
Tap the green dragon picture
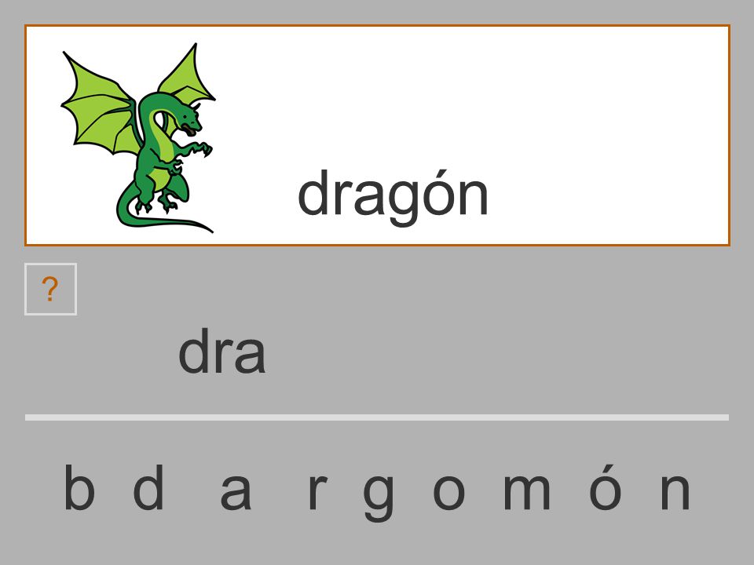138,138
